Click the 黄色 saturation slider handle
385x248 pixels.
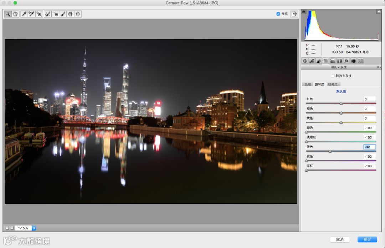(341, 123)
